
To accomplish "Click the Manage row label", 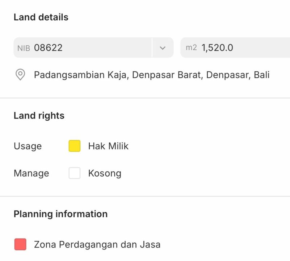I will click(x=31, y=173).
